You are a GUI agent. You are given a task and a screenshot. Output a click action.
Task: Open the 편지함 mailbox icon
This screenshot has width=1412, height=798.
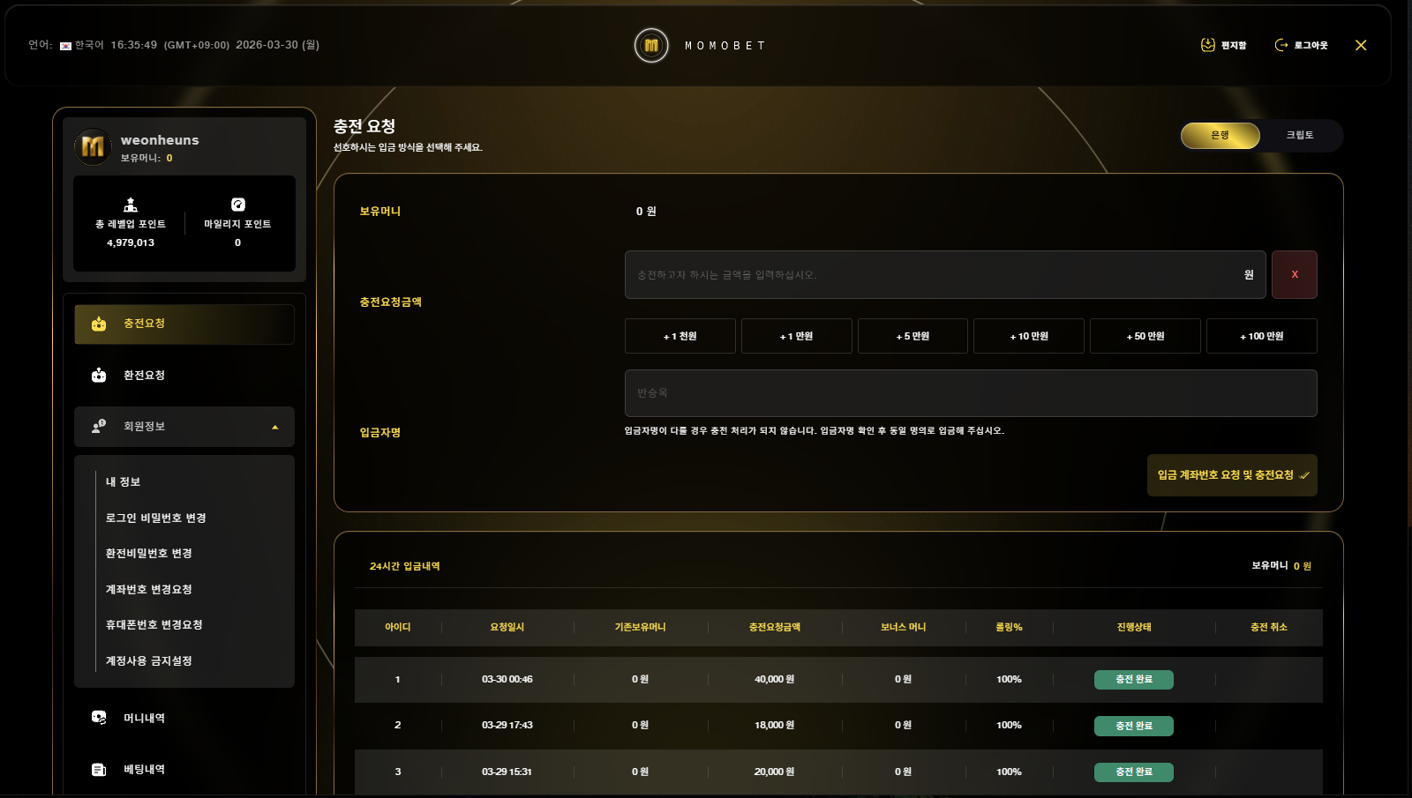coord(1208,45)
